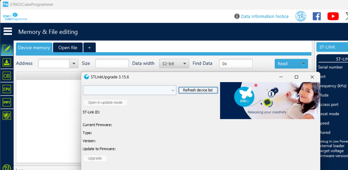
Task: Click Current Firmware label text
Action: tap(97, 125)
